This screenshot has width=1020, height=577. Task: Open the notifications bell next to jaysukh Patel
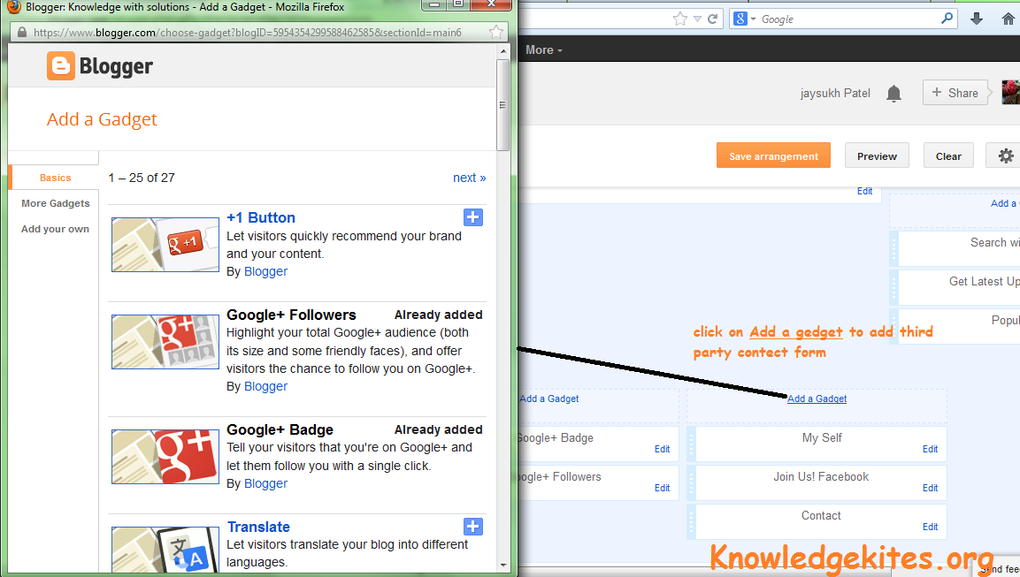coord(893,94)
